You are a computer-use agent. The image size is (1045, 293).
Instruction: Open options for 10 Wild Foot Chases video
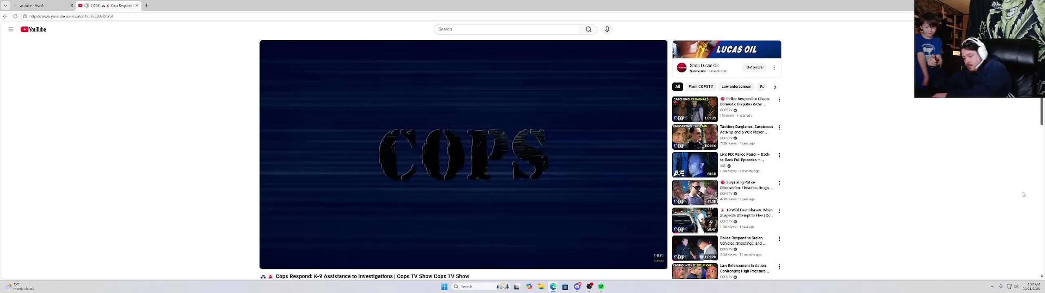[x=779, y=211]
